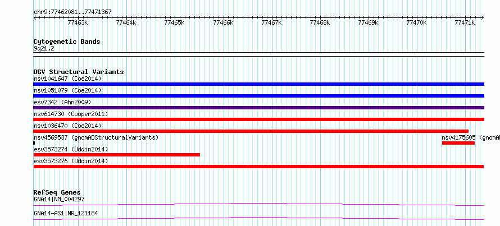Click the red bar for esv3573274

click(116, 155)
